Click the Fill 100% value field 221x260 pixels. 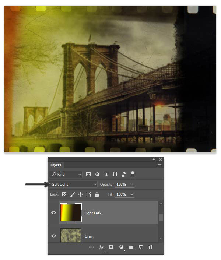(121, 194)
